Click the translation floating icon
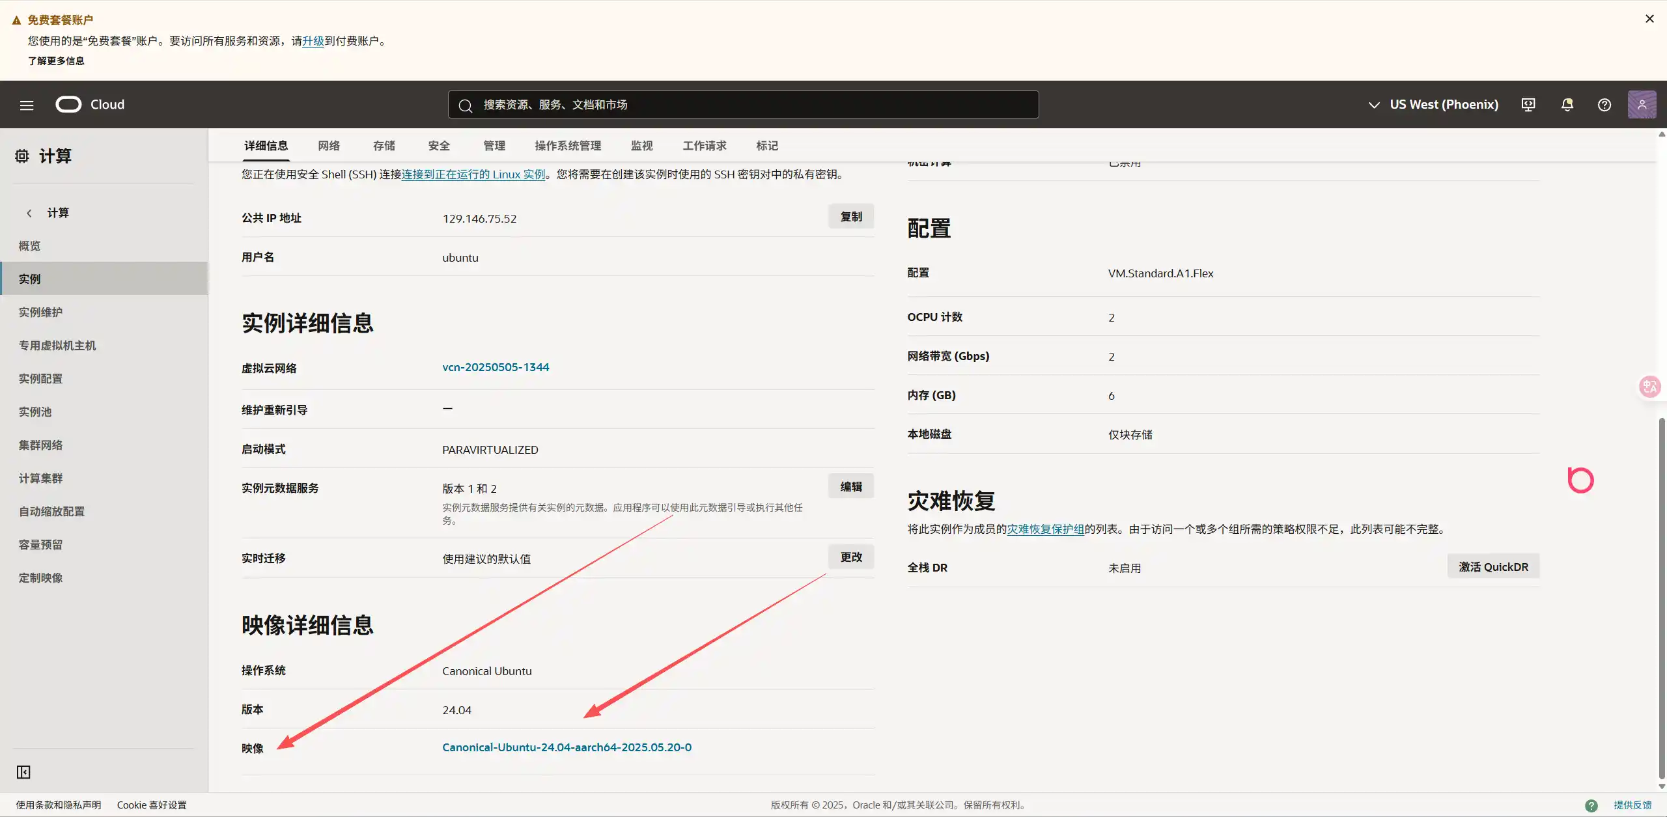 coord(1649,387)
